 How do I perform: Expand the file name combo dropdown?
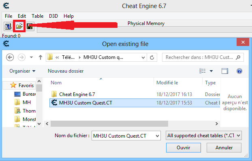coord(157,136)
